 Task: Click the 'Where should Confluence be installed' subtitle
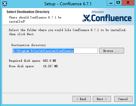35,19
